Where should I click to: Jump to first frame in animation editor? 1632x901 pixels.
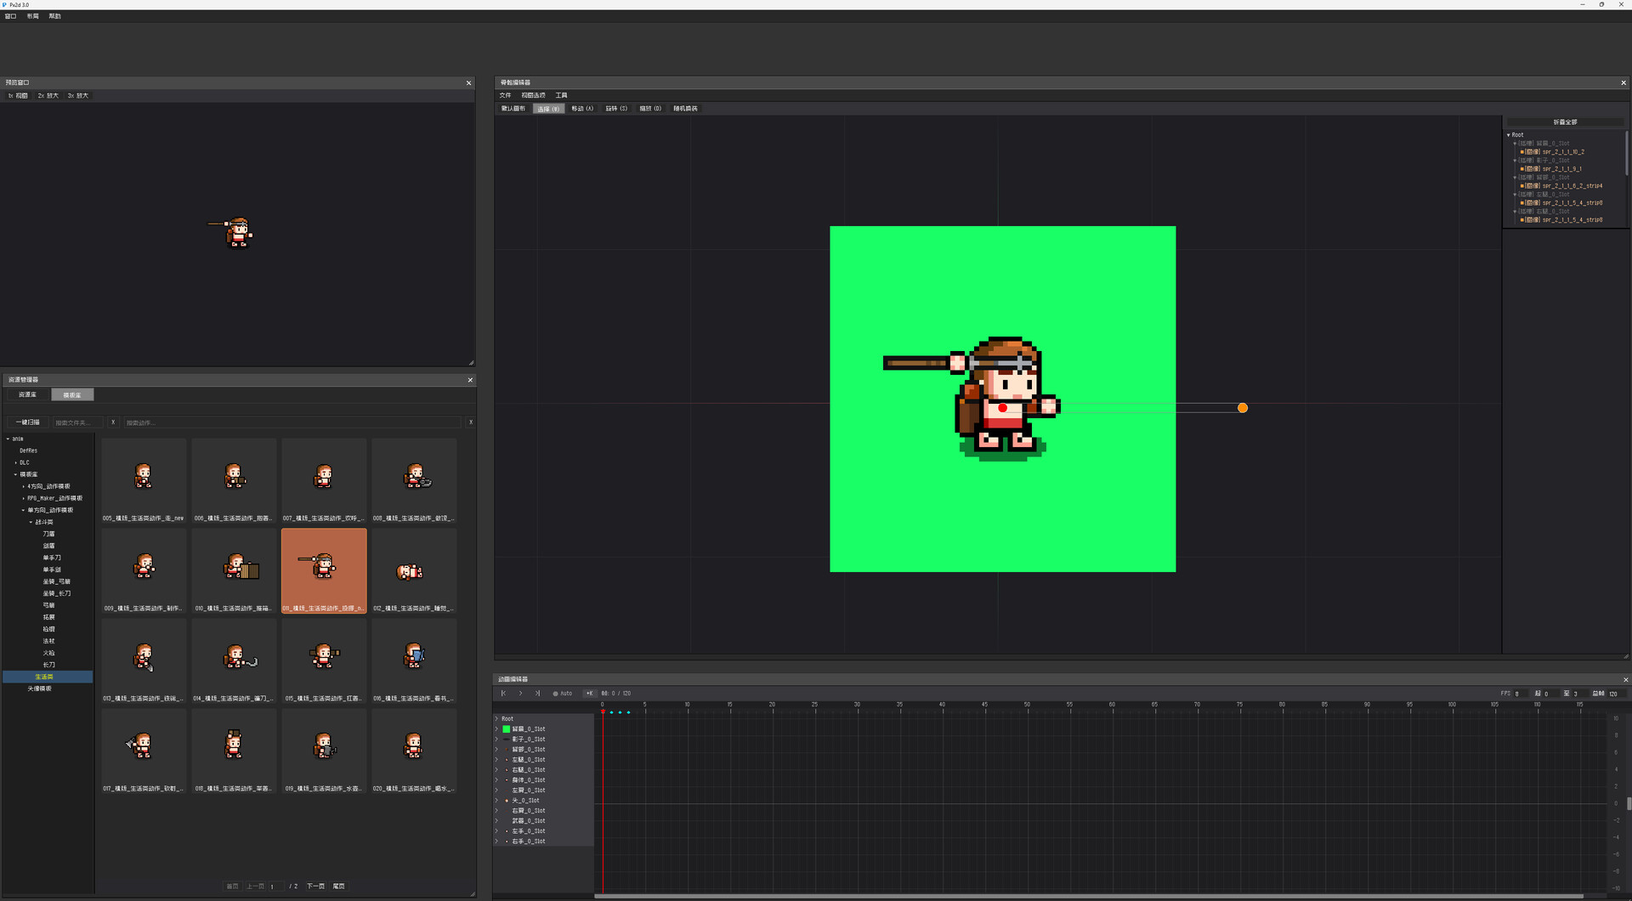click(503, 694)
